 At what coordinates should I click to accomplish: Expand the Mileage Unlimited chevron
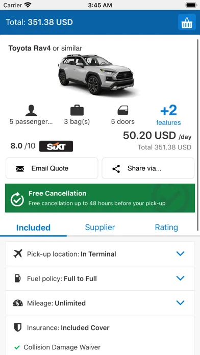coord(180,302)
